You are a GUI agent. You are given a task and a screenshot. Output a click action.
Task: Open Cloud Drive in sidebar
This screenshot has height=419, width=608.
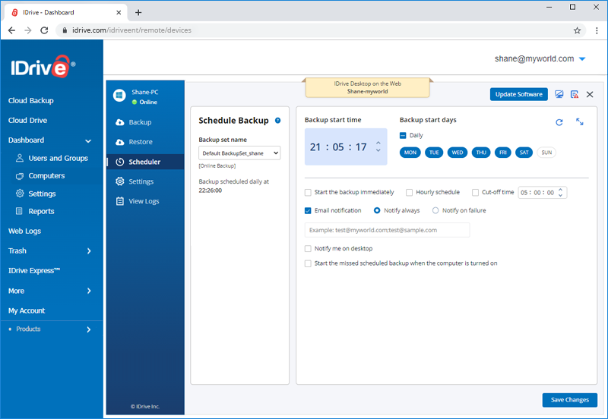point(27,121)
